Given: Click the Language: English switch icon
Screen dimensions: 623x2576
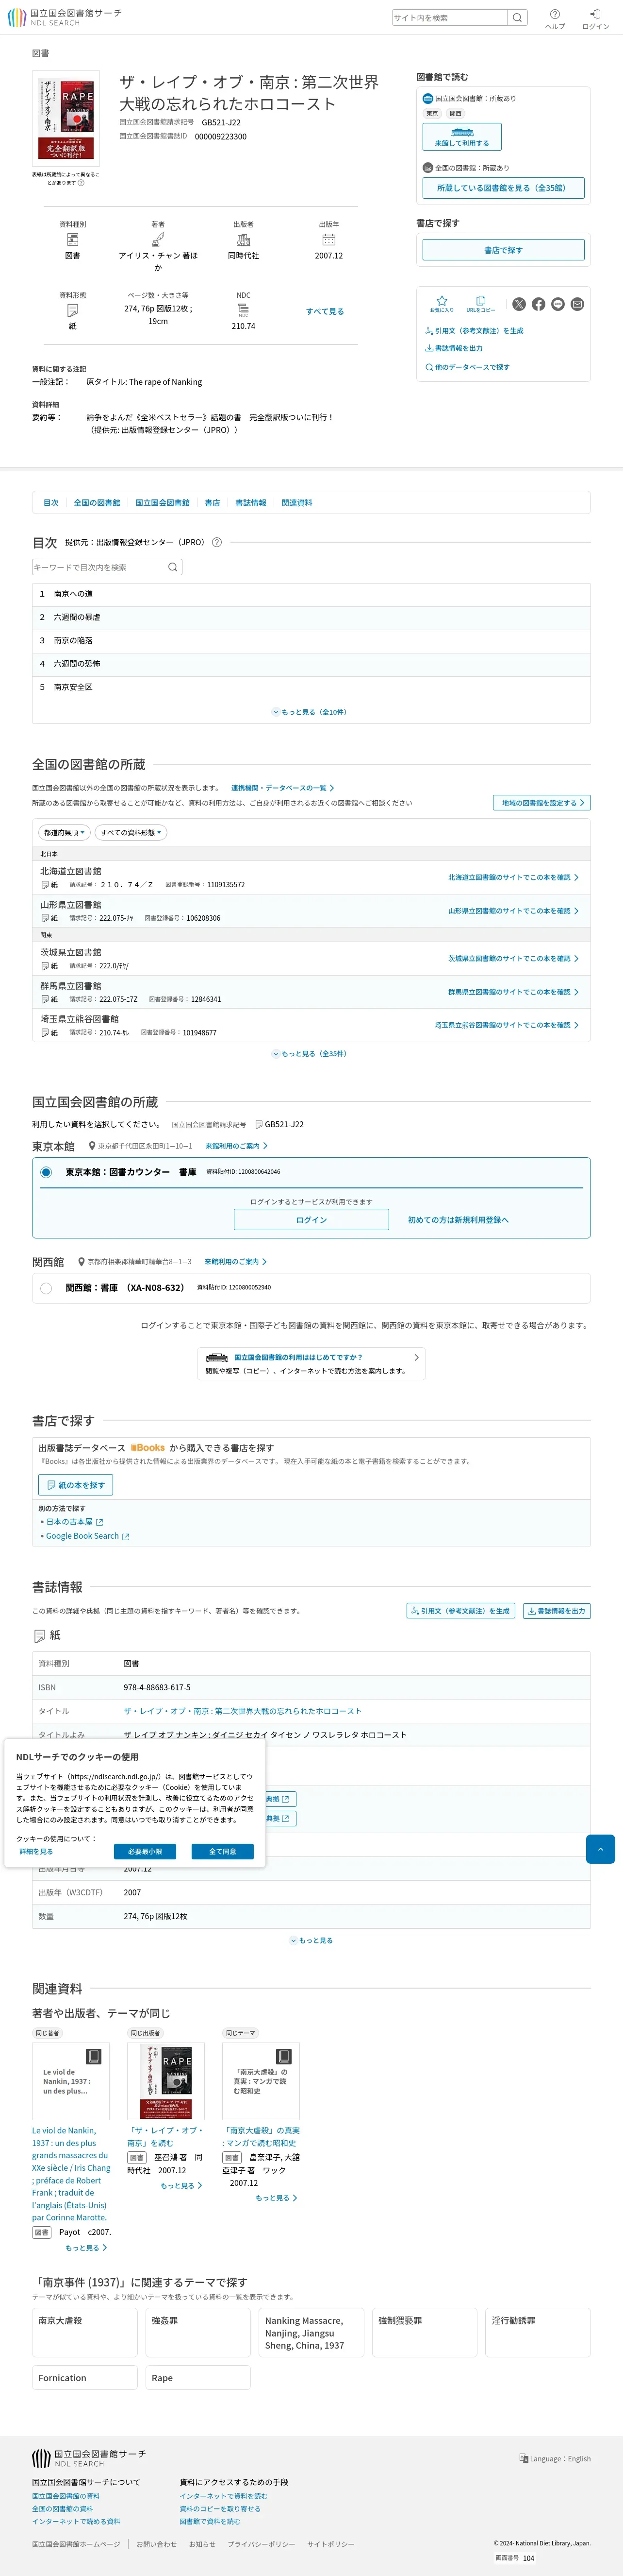Looking at the screenshot, I should click(523, 2458).
